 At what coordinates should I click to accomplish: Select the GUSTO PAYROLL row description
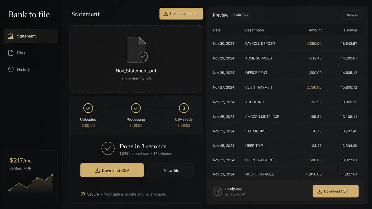pos(259,174)
